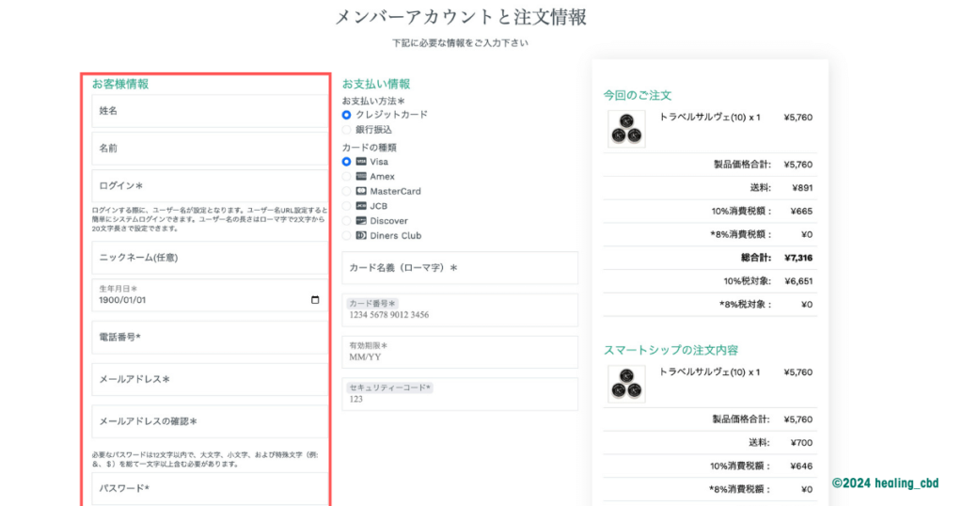
Task: Enter the メールアドレス email field
Action: (x=209, y=379)
